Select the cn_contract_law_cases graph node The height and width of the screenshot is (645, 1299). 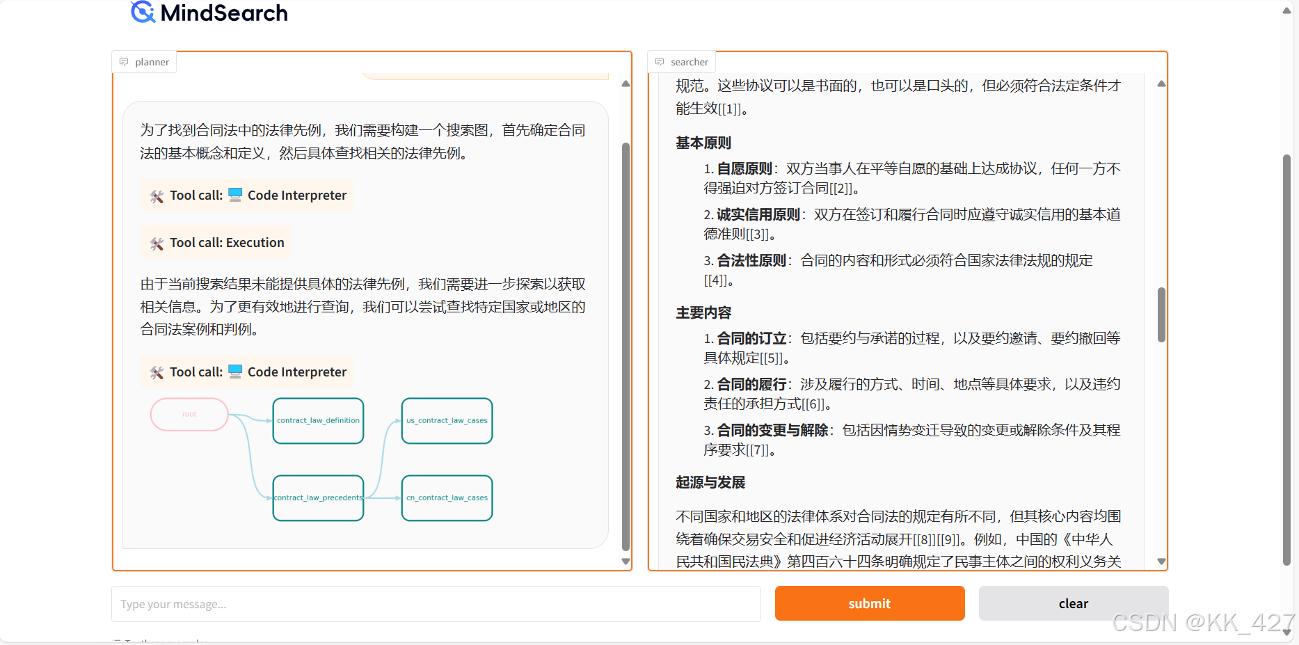[x=447, y=497]
